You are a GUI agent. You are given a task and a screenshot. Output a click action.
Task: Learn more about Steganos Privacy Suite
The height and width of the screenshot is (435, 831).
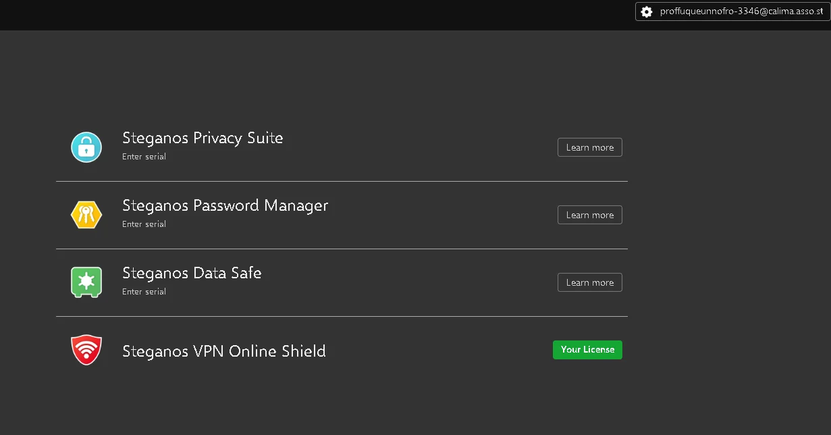point(590,147)
